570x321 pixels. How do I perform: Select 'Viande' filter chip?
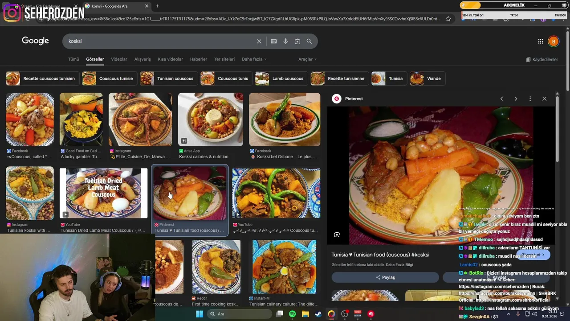[x=427, y=78]
